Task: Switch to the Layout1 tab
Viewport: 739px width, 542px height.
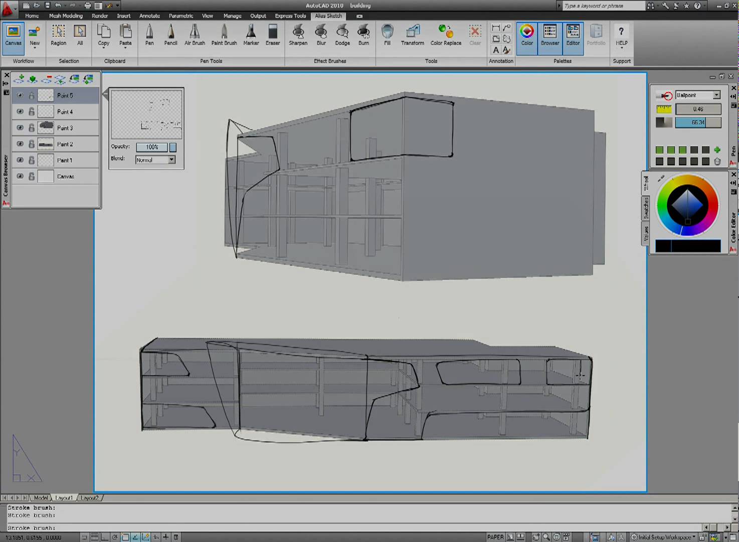Action: click(x=64, y=498)
